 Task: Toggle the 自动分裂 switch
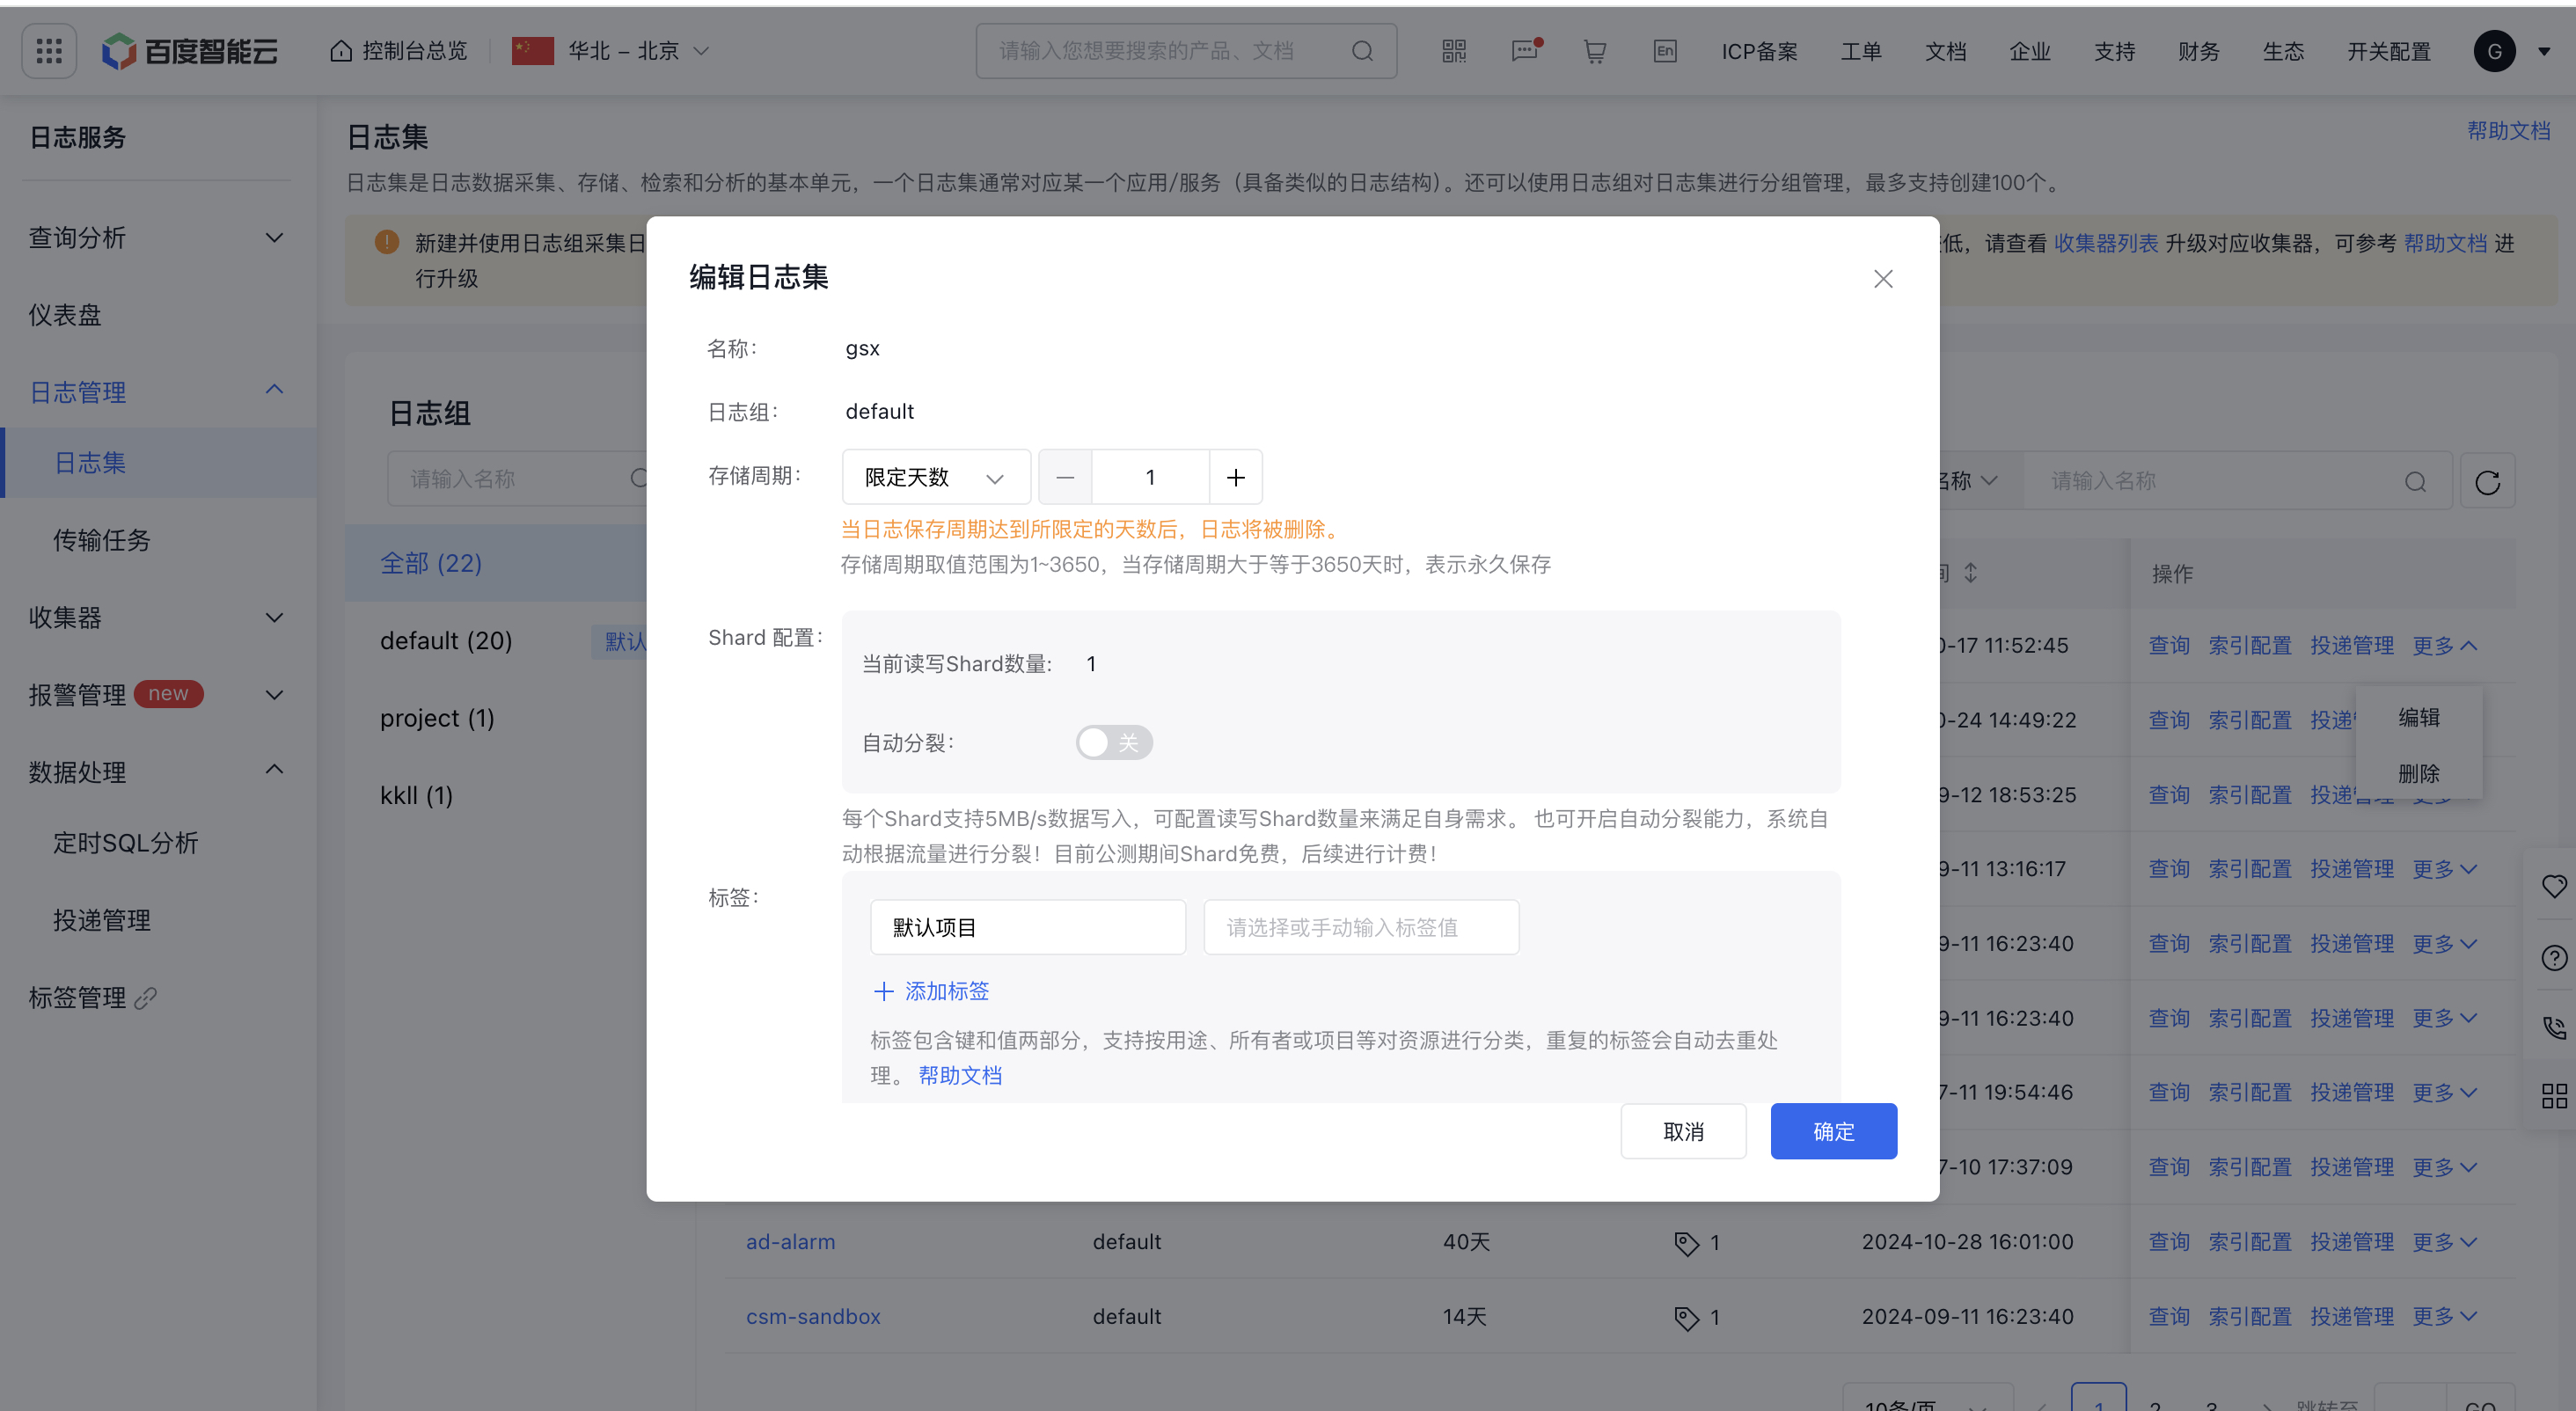(1114, 743)
